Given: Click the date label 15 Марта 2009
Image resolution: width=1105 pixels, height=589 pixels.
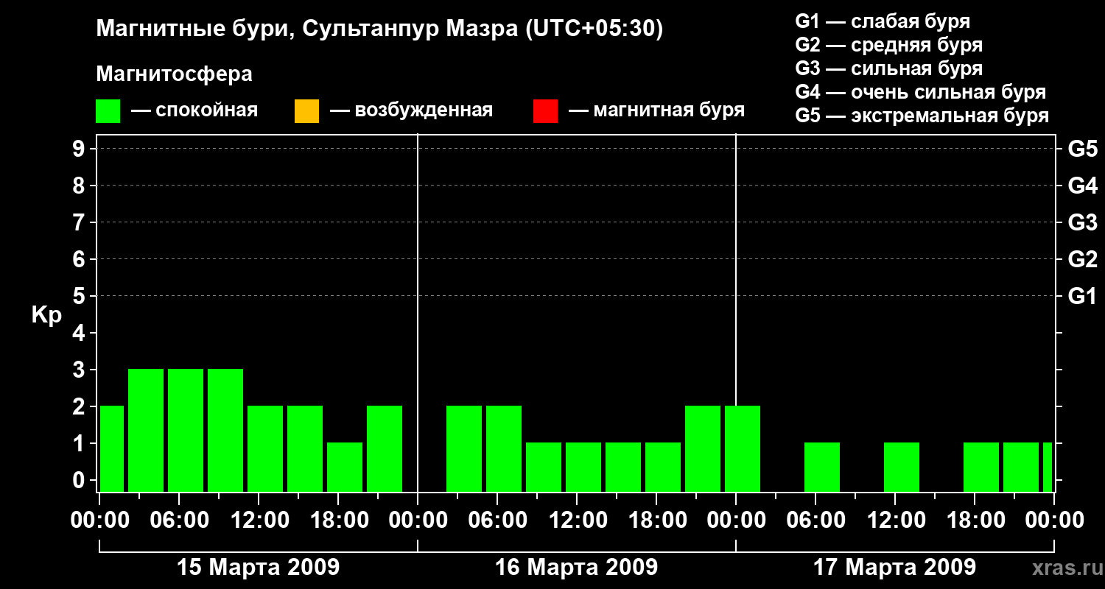Looking at the screenshot, I should [x=258, y=568].
